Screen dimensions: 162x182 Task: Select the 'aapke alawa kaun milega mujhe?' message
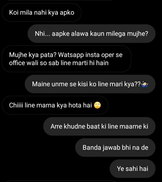(x=91, y=34)
